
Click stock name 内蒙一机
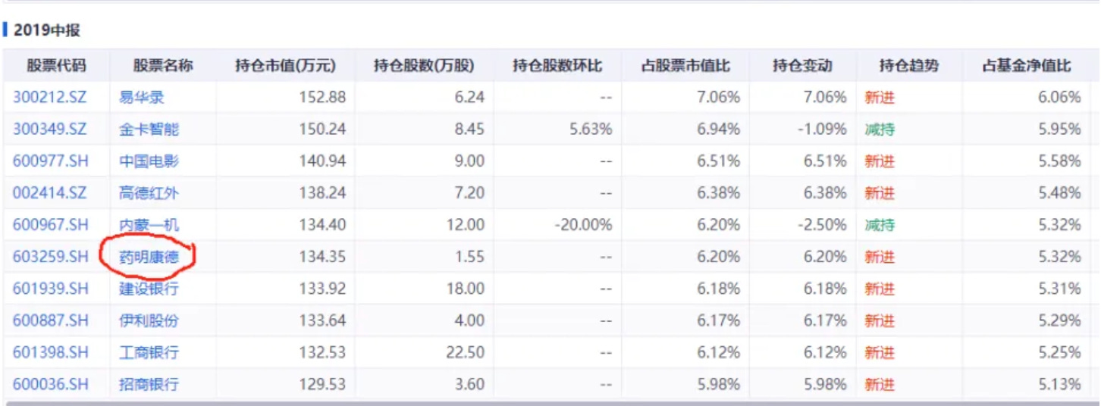point(149,225)
